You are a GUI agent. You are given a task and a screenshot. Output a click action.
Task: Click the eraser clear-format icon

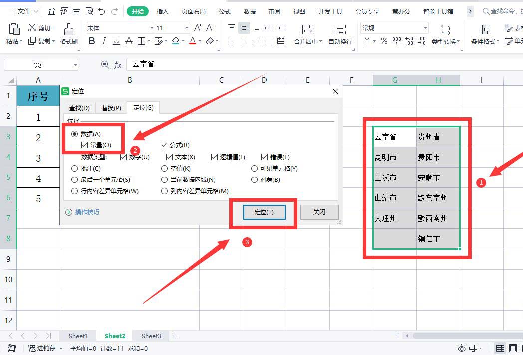[x=210, y=41]
